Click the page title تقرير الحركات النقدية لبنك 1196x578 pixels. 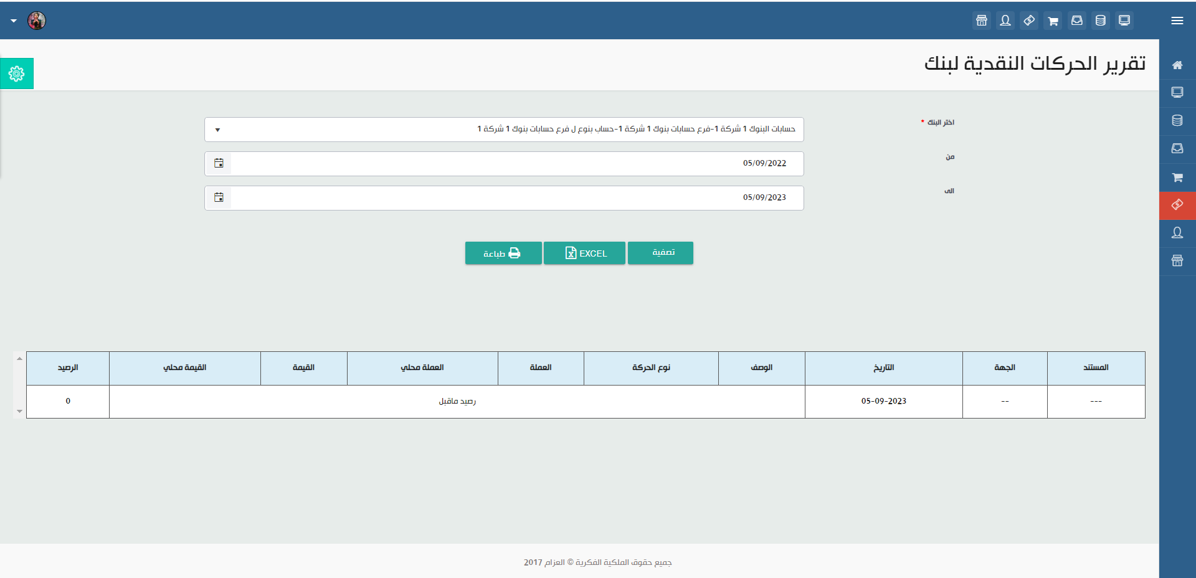1035,64
